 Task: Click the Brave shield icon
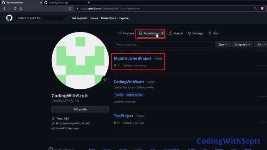[x=262, y=8]
